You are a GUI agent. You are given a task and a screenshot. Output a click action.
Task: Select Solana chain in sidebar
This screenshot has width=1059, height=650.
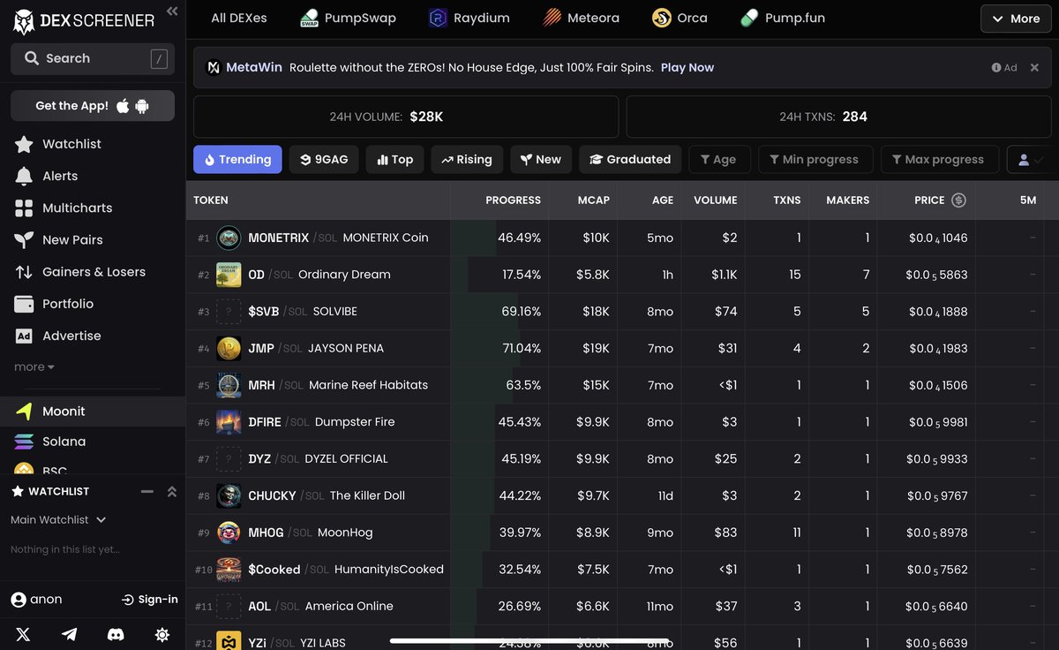click(93, 442)
